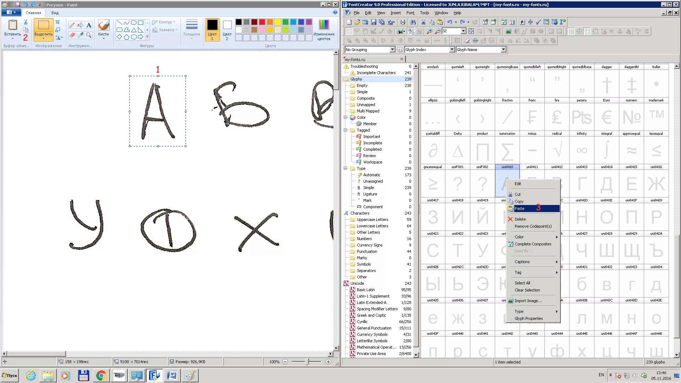Click the Paint Help question icon

click(335, 12)
